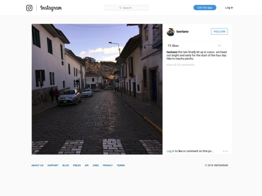Open the API footer link

pyautogui.click(x=86, y=166)
